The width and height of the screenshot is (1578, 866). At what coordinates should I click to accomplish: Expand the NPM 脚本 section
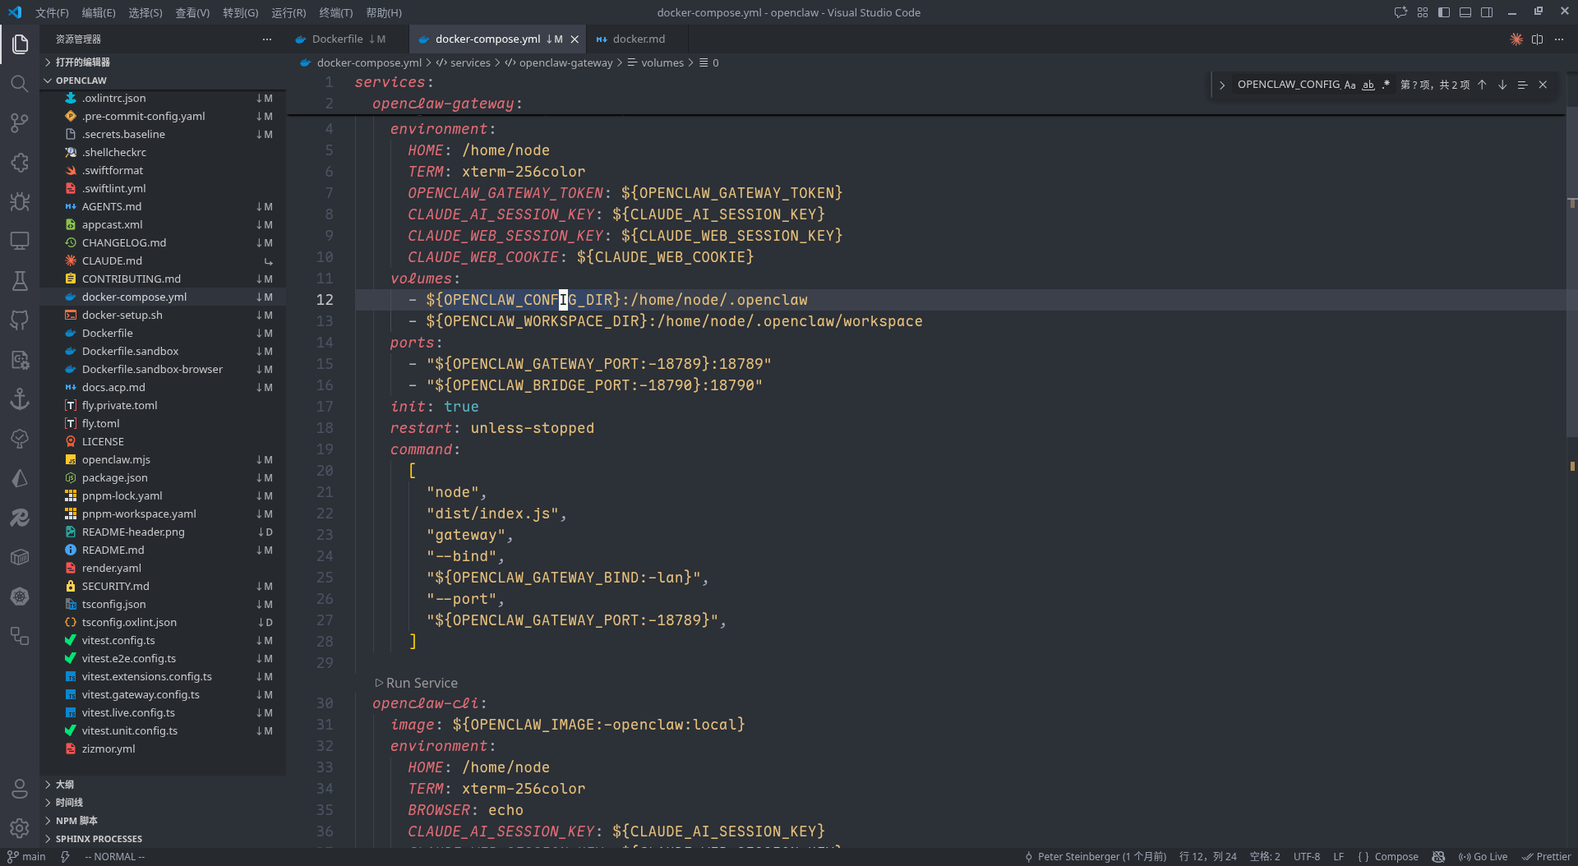[x=163, y=821]
